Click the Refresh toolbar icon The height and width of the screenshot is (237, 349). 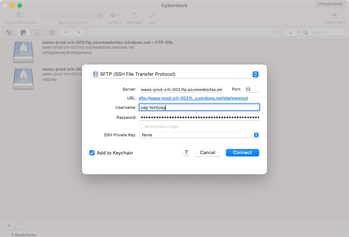click(x=134, y=16)
